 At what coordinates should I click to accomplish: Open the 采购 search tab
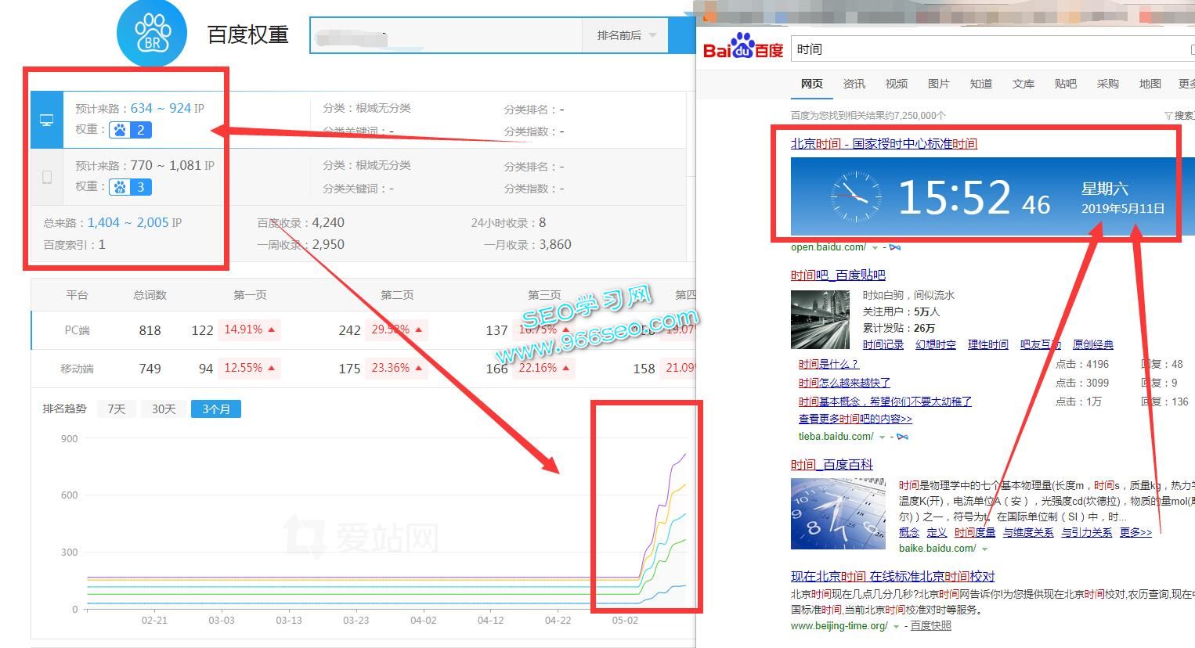[1108, 84]
